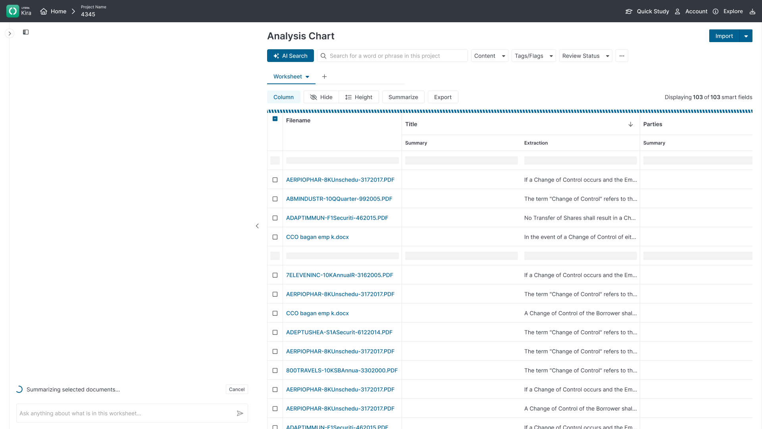Image resolution: width=762 pixels, height=429 pixels.
Task: Click 'In the event of a Change' cell
Action: pos(580,237)
